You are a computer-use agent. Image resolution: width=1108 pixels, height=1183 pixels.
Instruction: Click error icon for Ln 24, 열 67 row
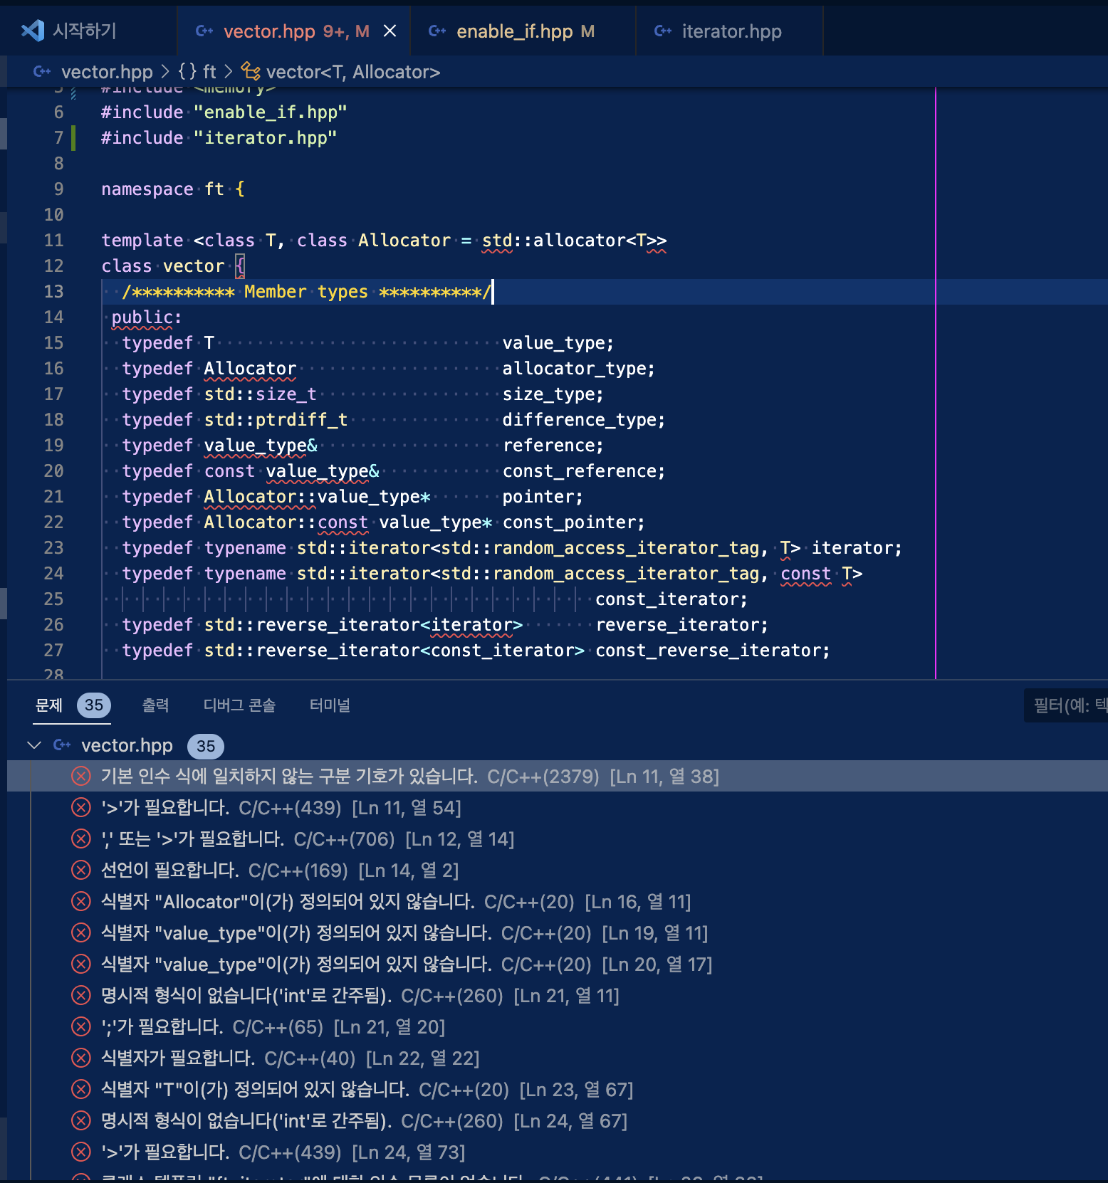click(81, 1120)
